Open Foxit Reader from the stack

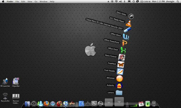pos(120,71)
